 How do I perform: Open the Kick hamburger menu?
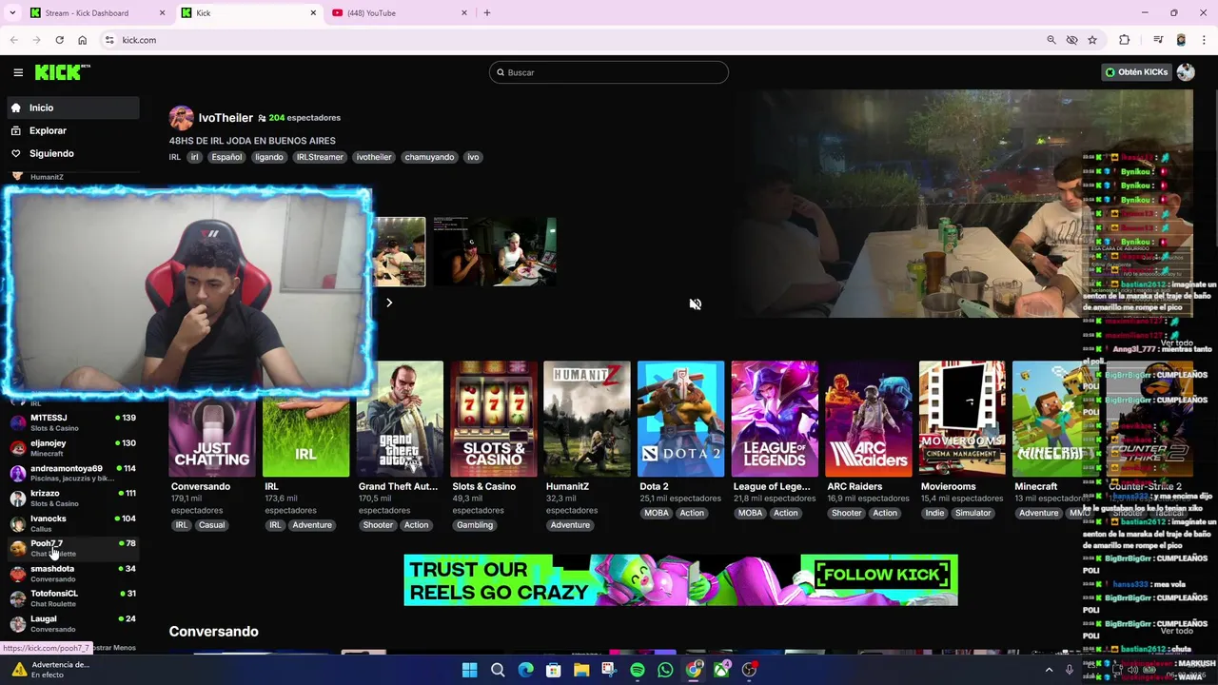click(x=18, y=72)
